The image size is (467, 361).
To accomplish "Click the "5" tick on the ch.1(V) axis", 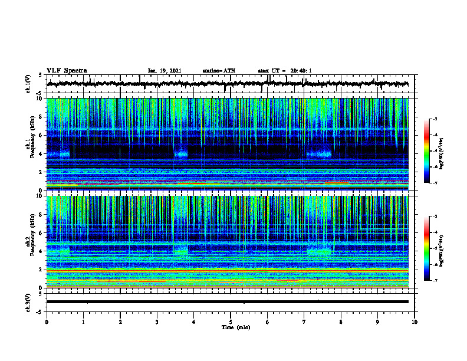I will (x=40, y=75).
